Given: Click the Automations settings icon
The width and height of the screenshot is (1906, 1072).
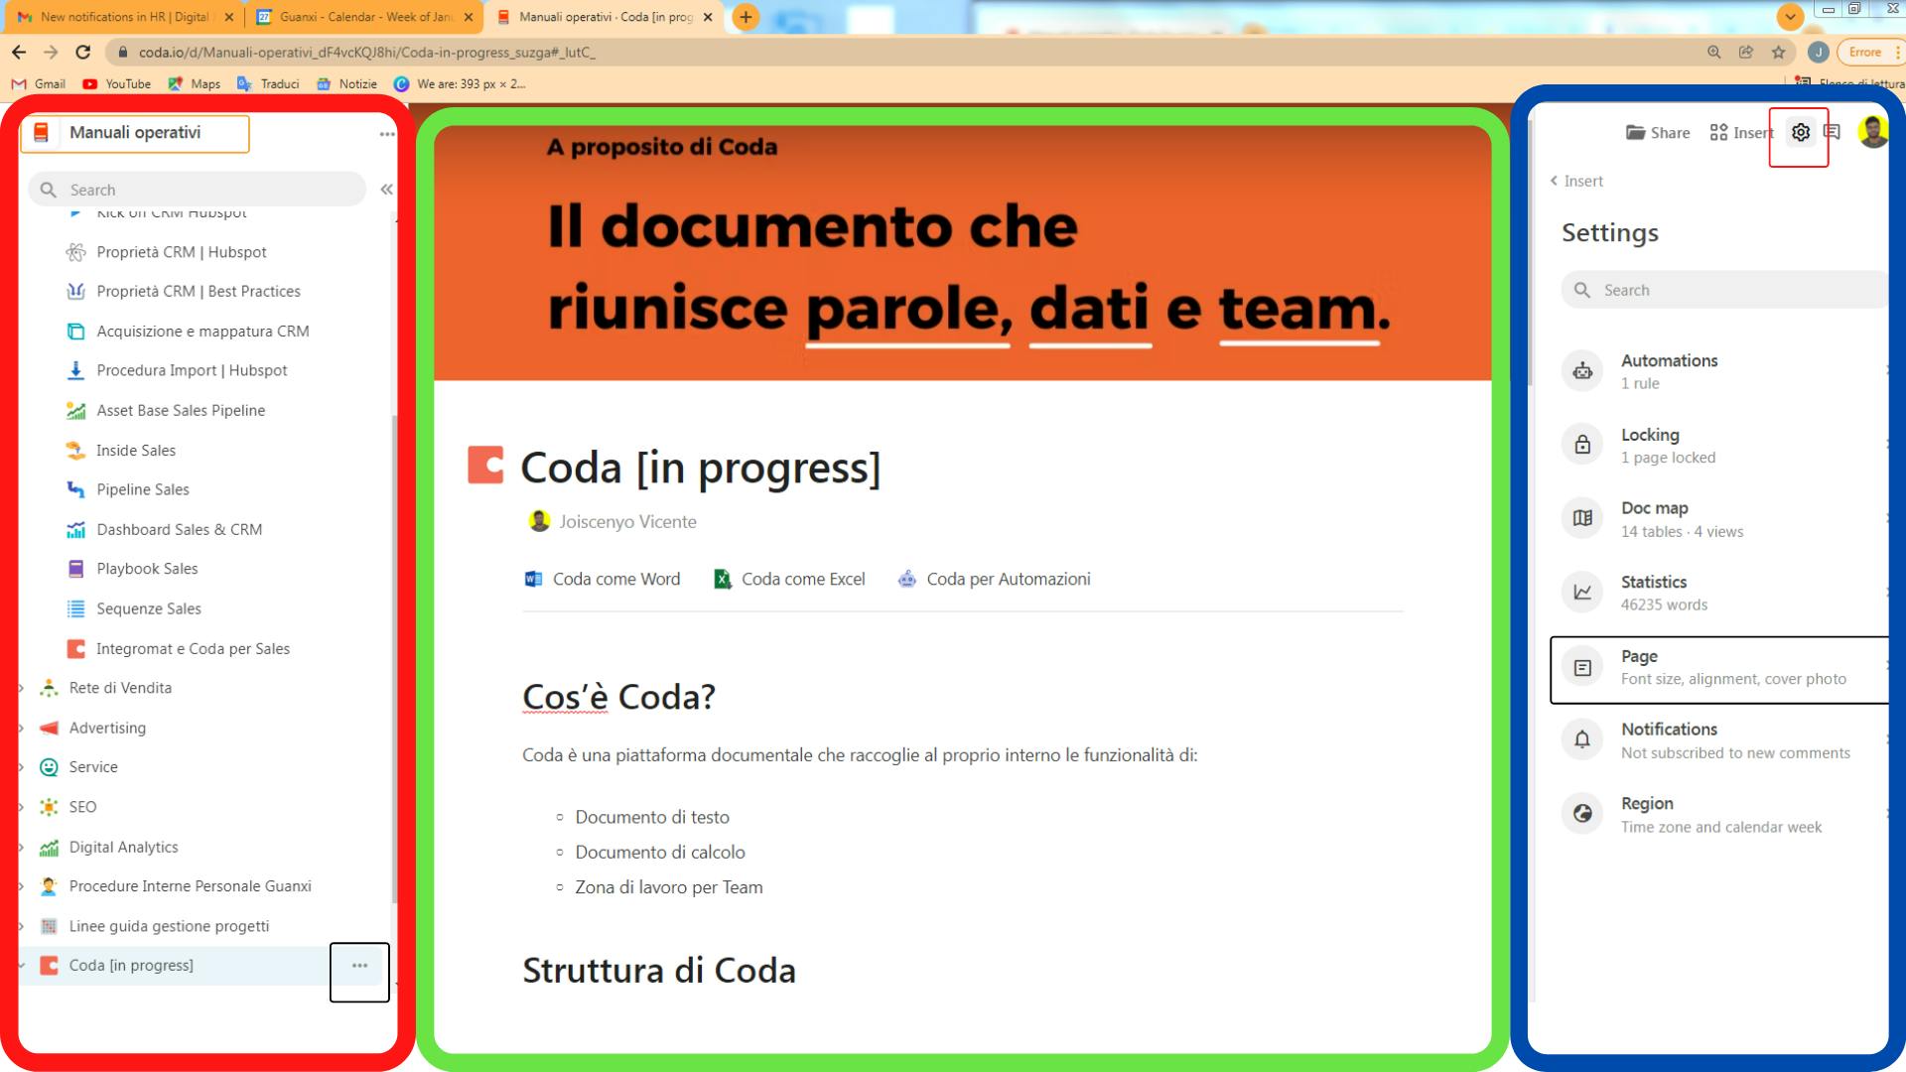Looking at the screenshot, I should point(1584,370).
